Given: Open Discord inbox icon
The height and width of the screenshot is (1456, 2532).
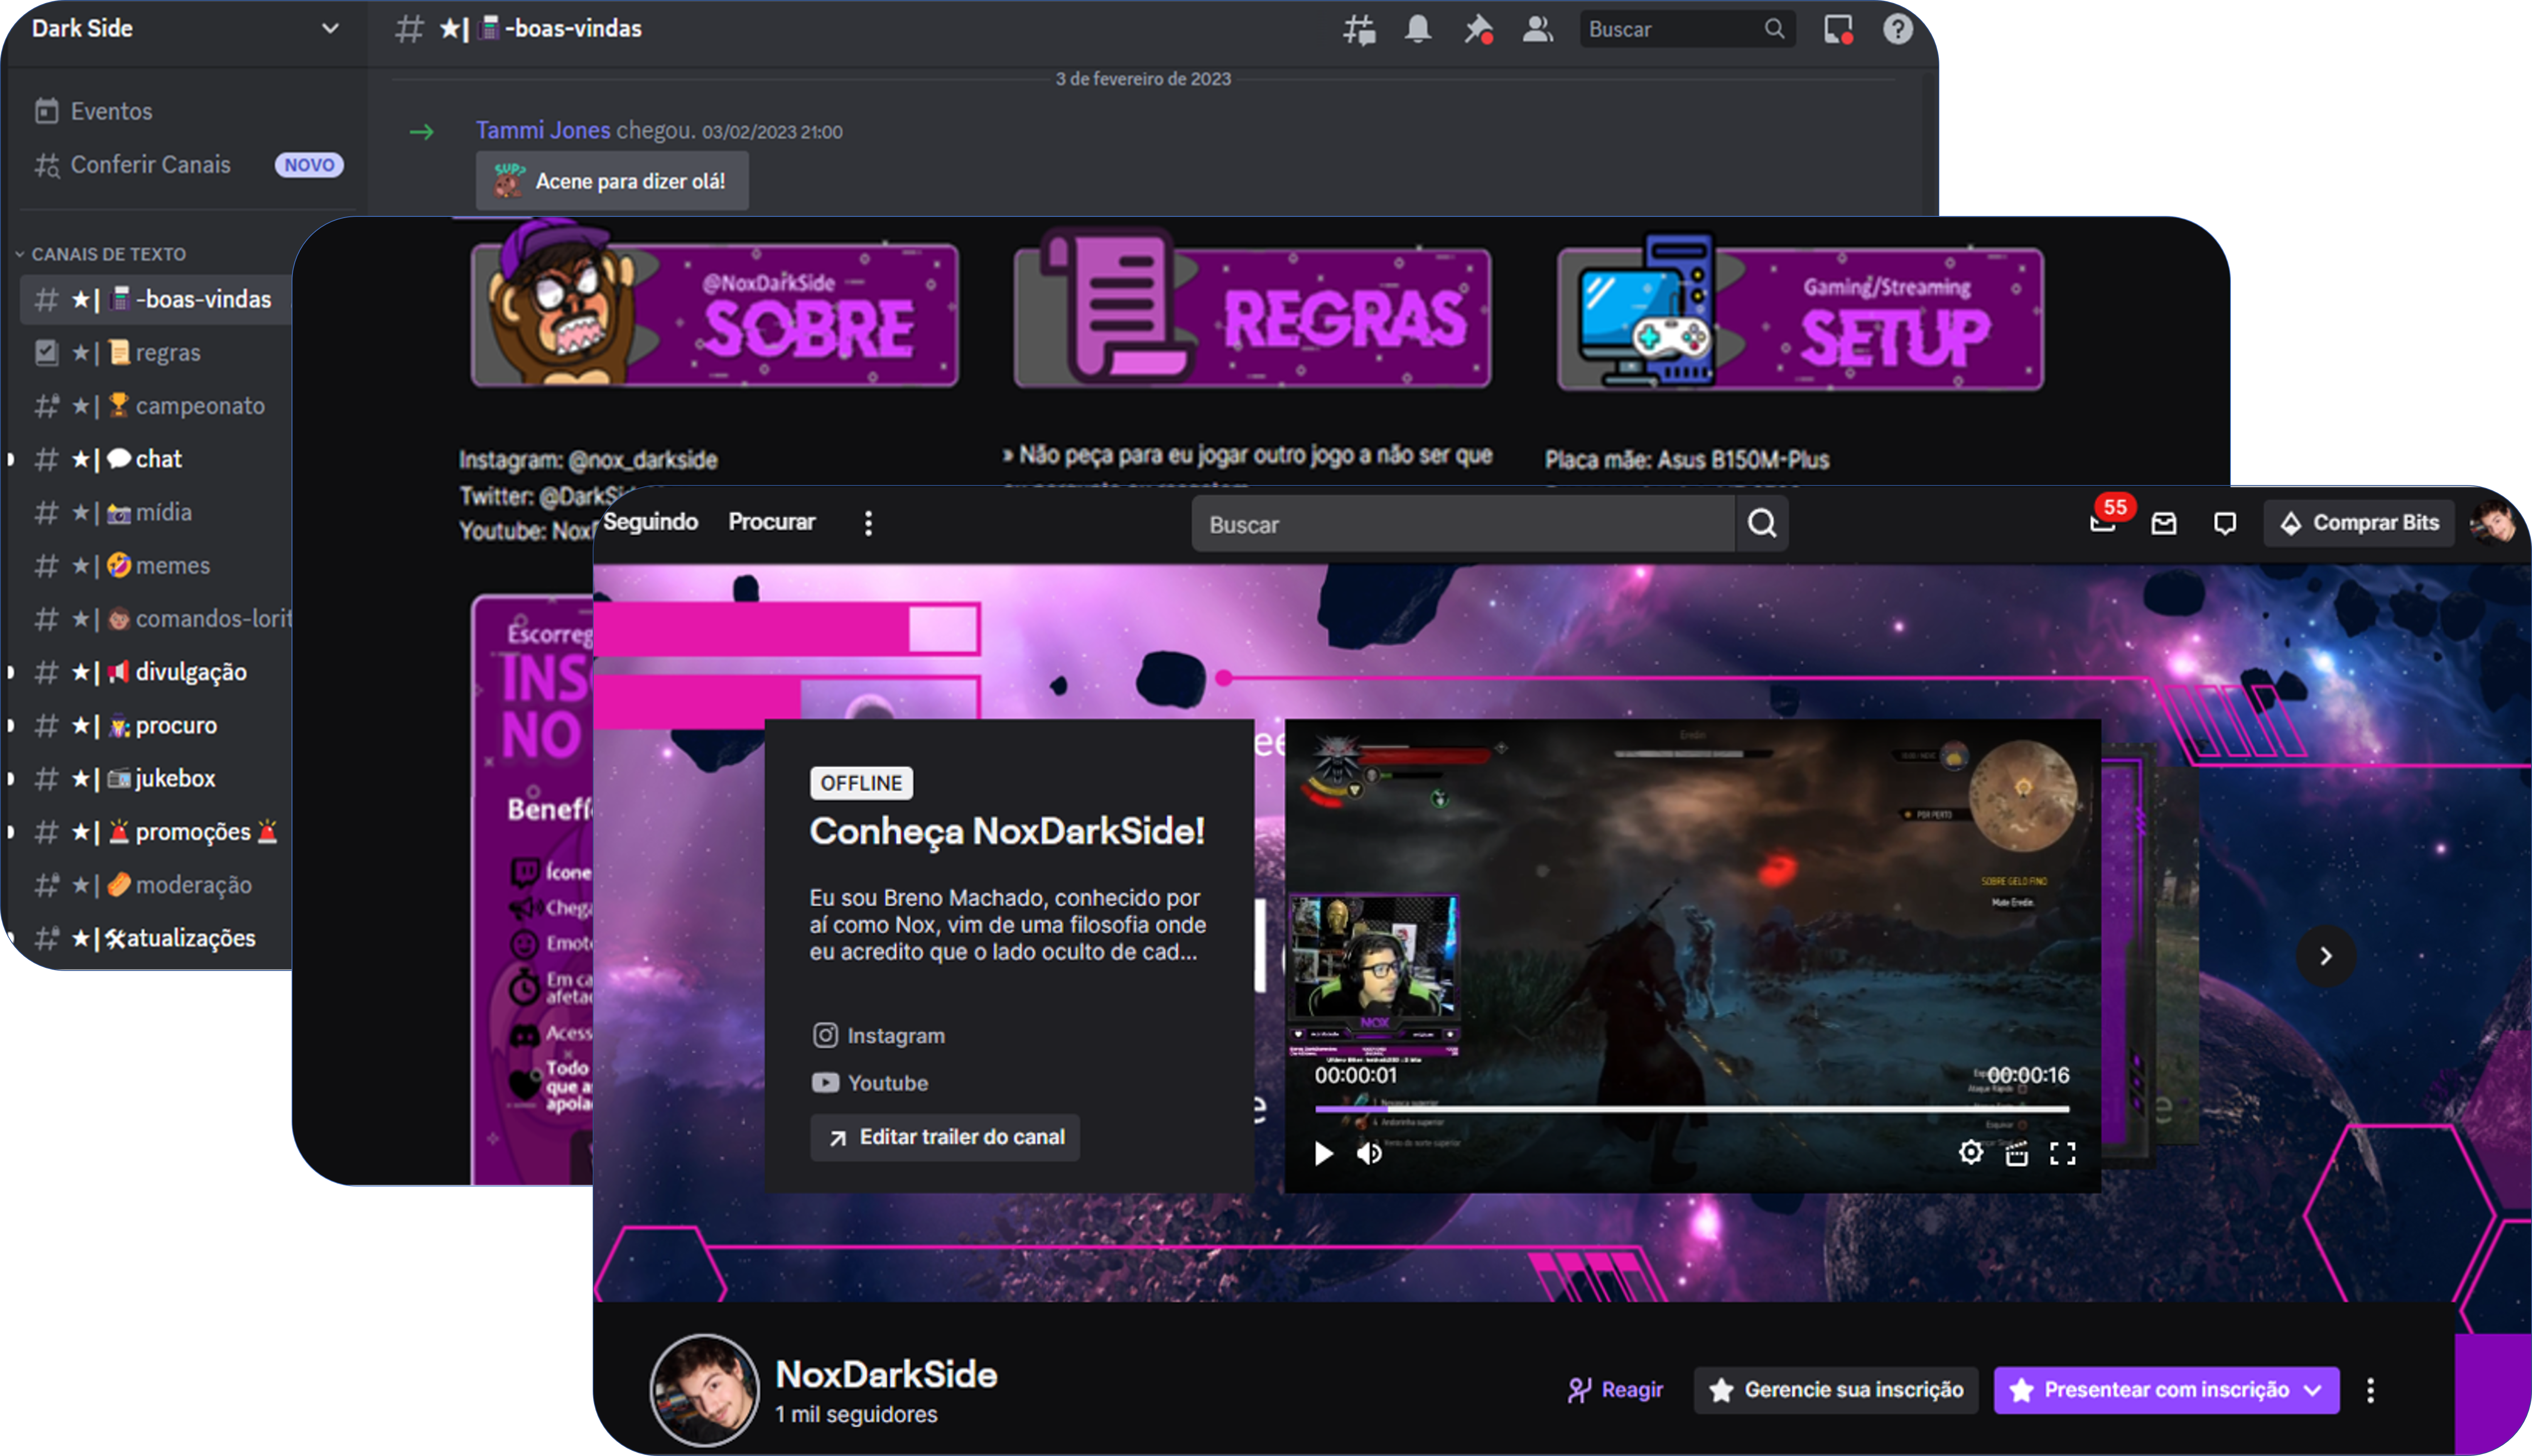Looking at the screenshot, I should click(1838, 29).
